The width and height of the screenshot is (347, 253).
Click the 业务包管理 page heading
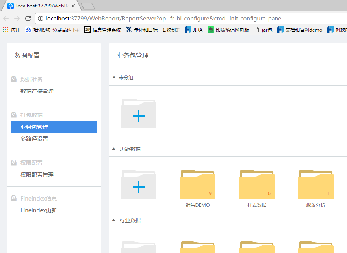coord(133,55)
